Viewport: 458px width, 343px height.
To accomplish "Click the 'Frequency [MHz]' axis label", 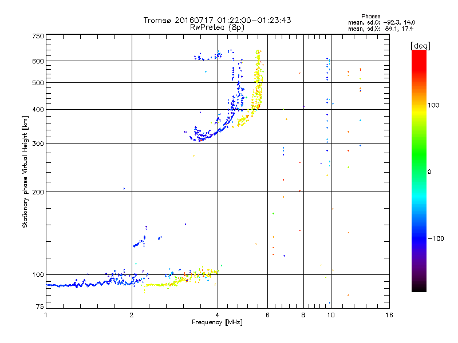I will click(x=217, y=322).
